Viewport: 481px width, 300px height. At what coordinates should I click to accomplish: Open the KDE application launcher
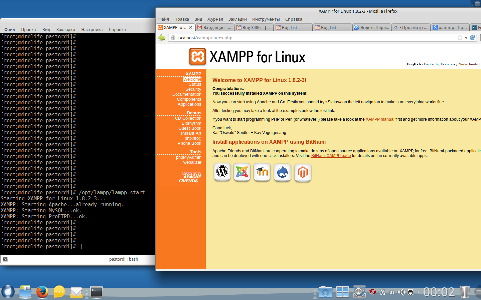pos(8,292)
